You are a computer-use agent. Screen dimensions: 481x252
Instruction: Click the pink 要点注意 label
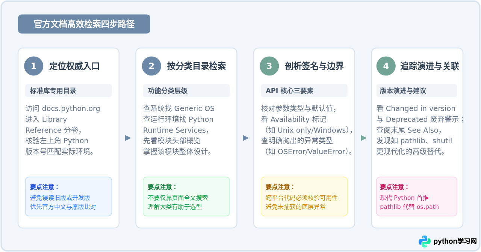(395, 187)
